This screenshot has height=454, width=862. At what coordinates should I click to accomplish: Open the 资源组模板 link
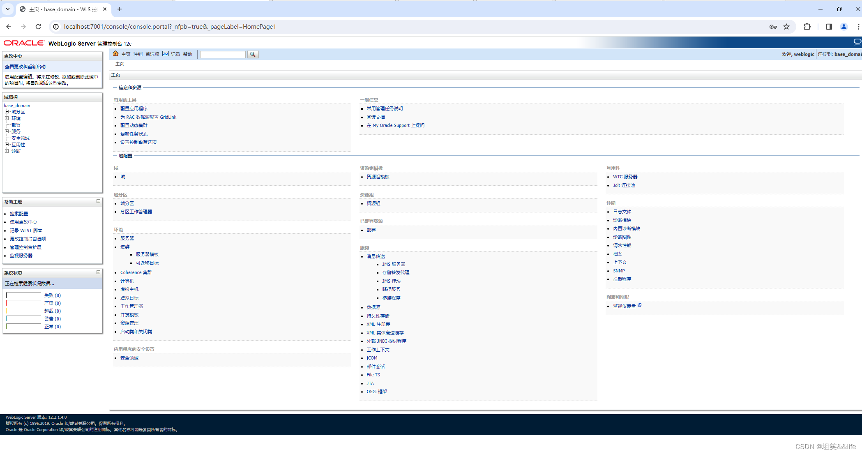click(378, 177)
